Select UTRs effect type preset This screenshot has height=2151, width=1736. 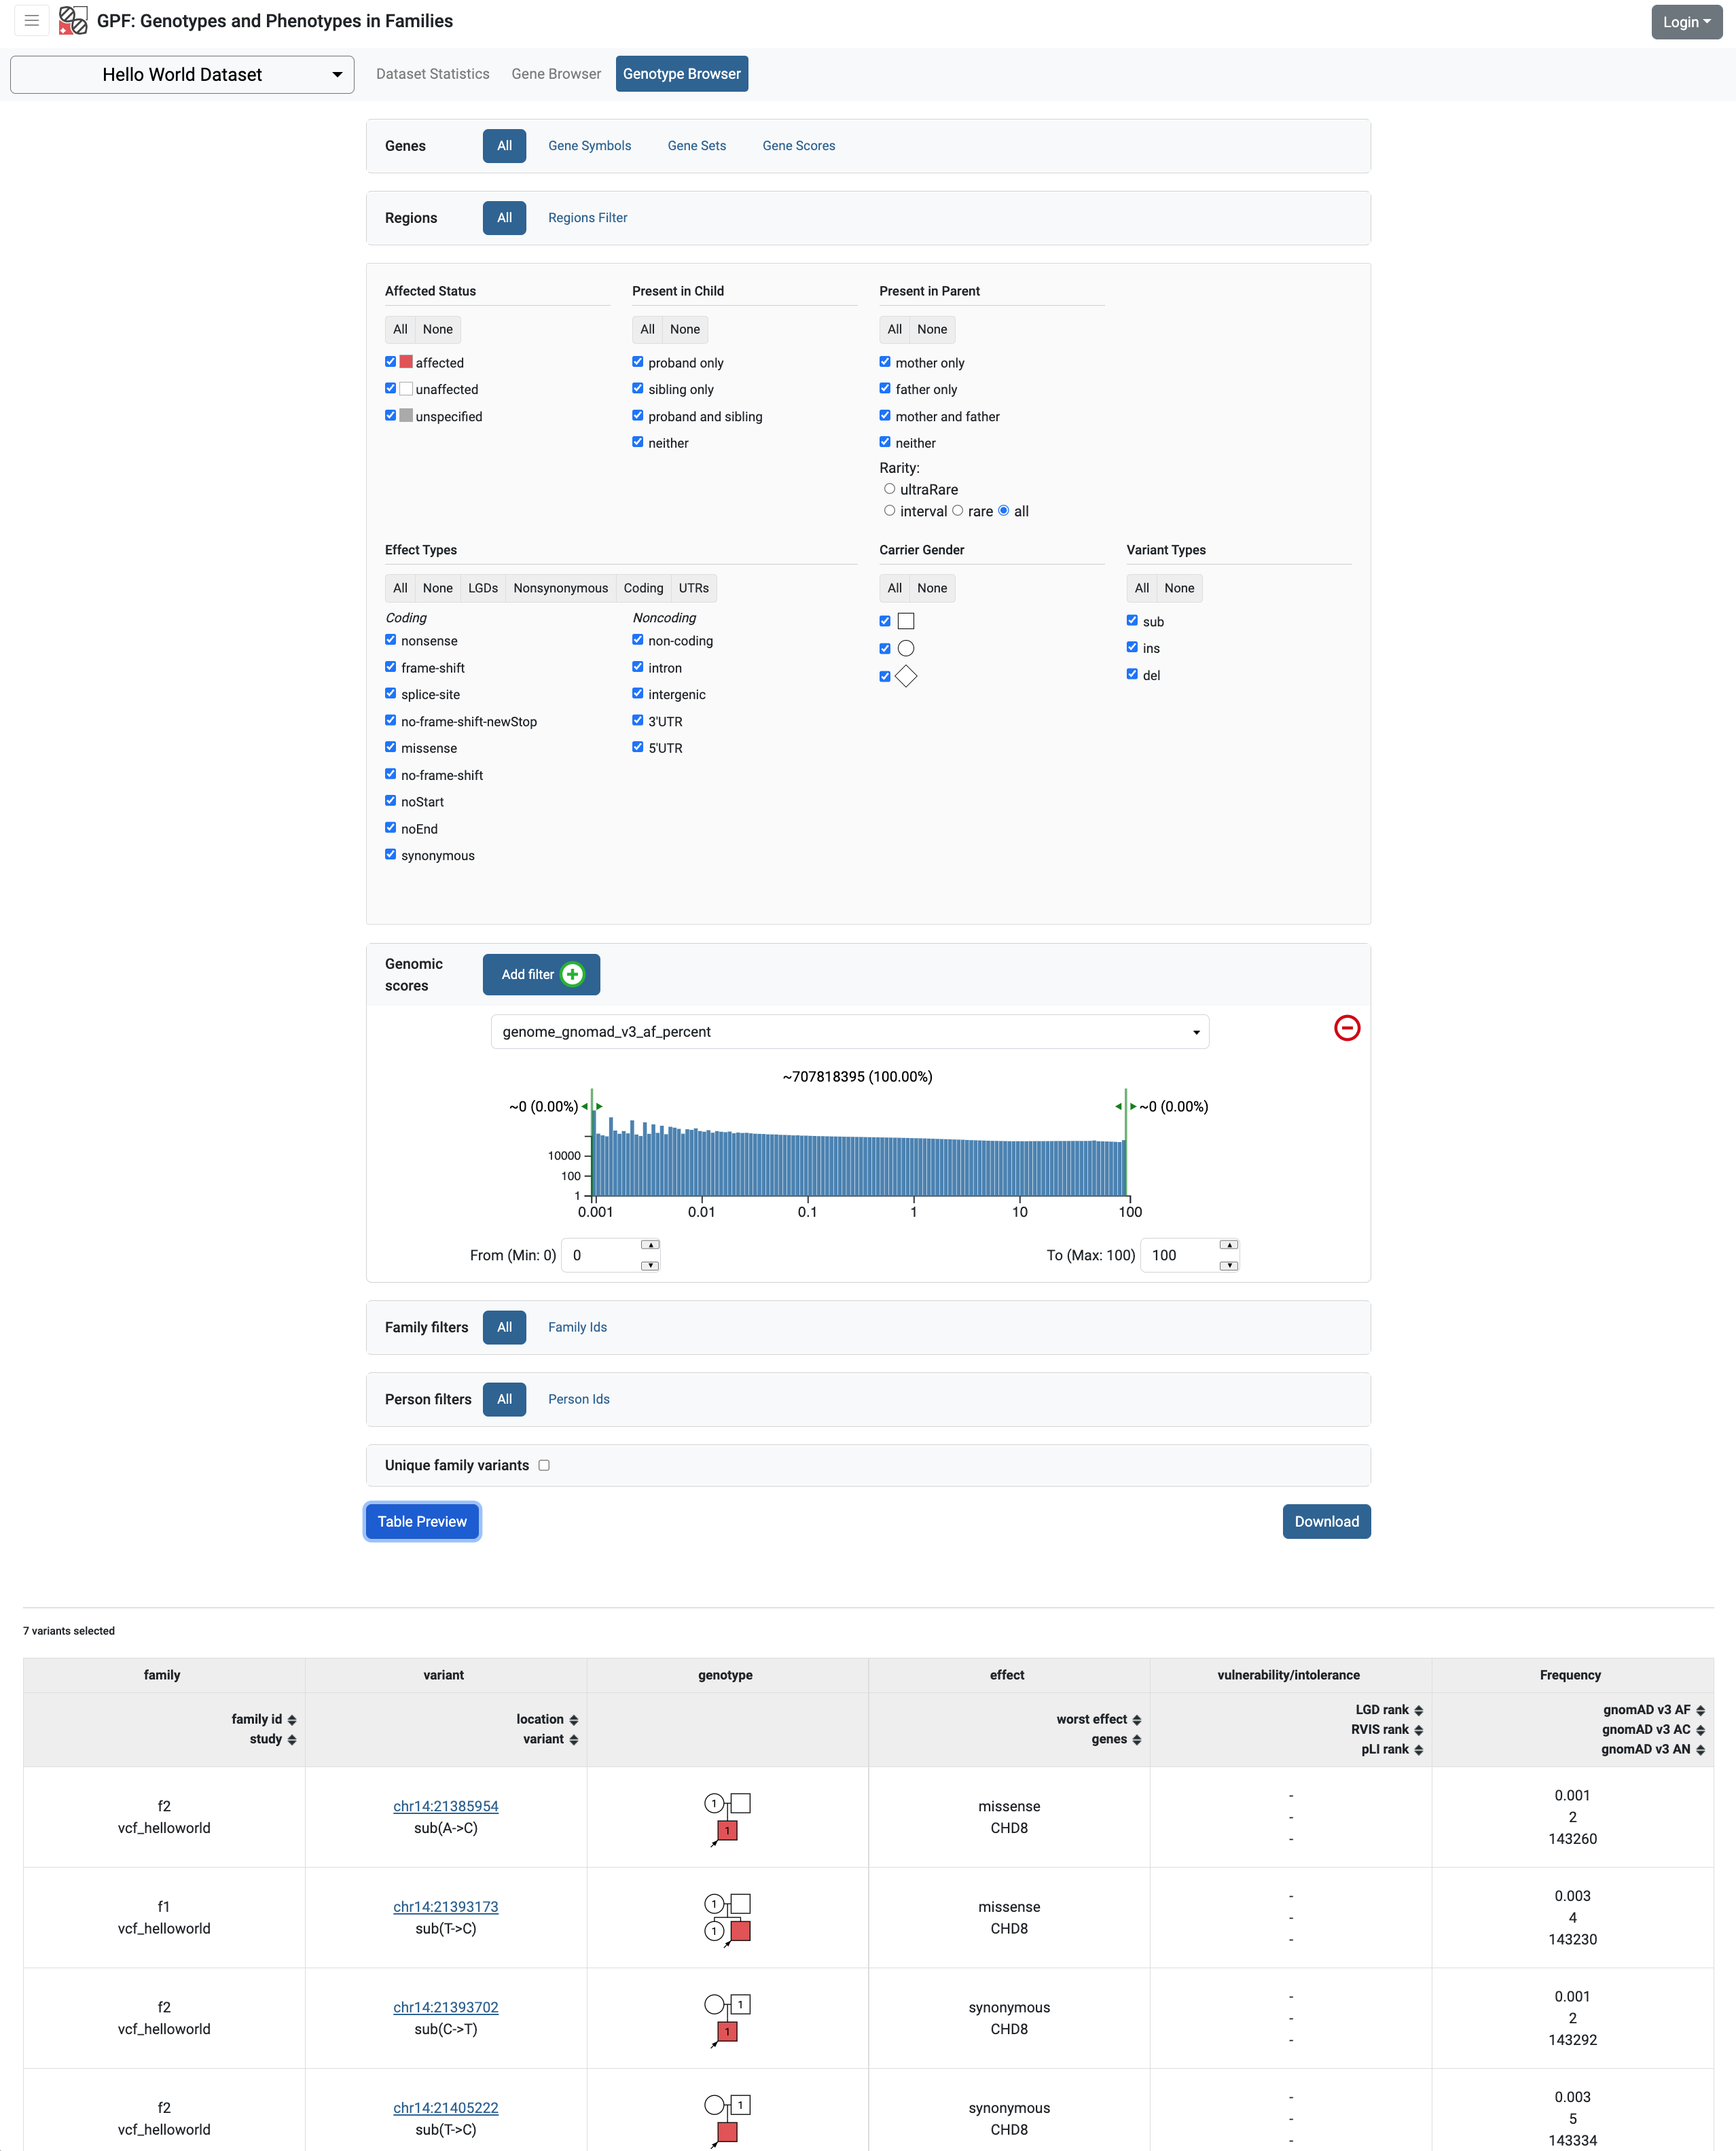[694, 588]
